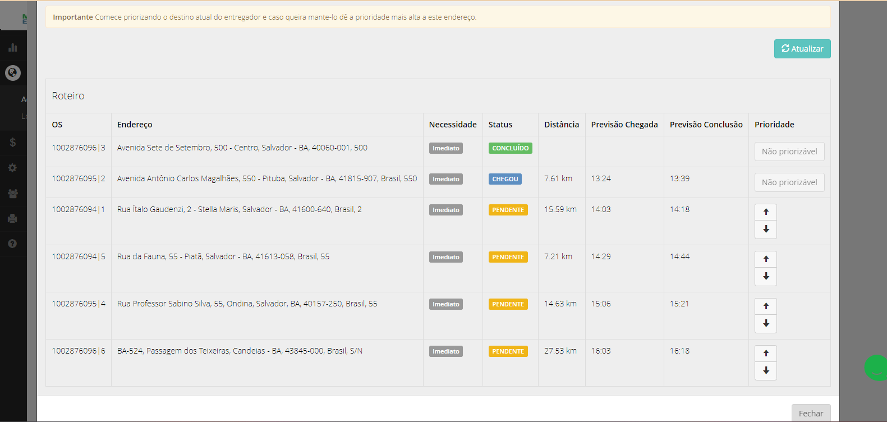Click the CONCLUÍDO status badge
This screenshot has height=422, width=887.
tap(511, 148)
